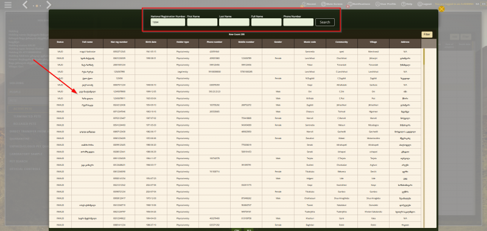Go back with the left chevron arrow
Image resolution: width=487 pixels, height=231 pixels.
point(25,5)
